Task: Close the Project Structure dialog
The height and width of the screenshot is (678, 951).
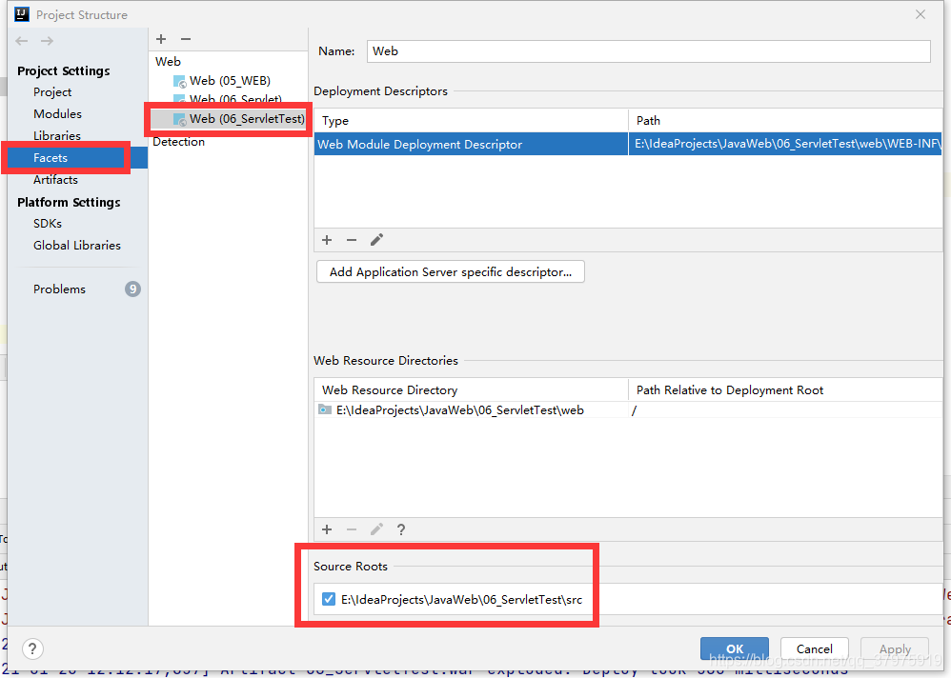Action: (921, 14)
